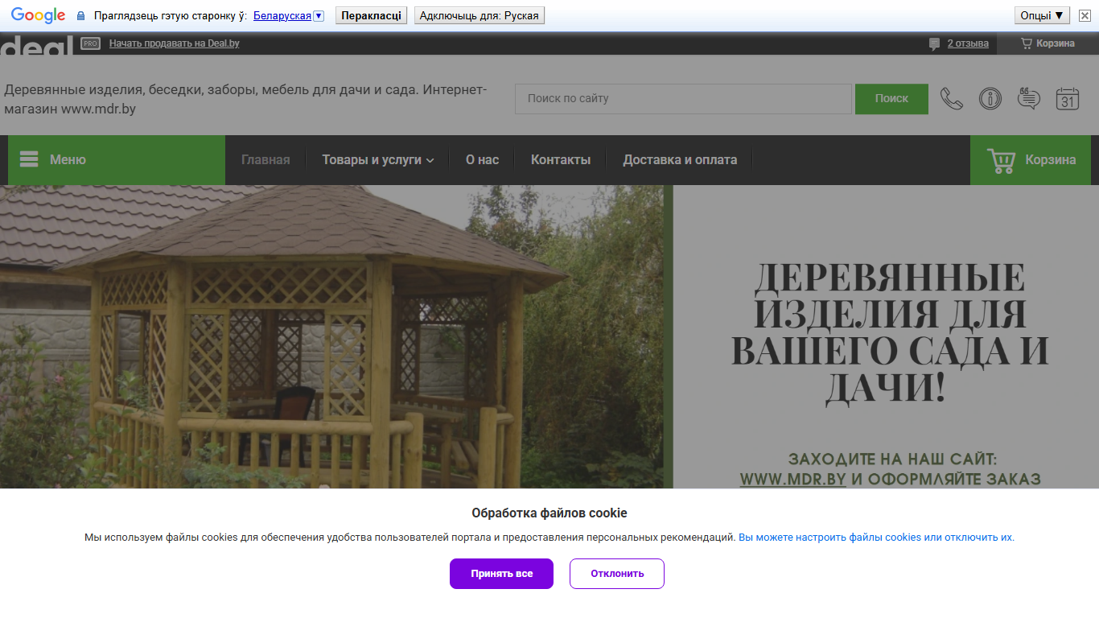Open the Опцыі dropdown
This screenshot has height=618, width=1099.
pyautogui.click(x=1042, y=15)
